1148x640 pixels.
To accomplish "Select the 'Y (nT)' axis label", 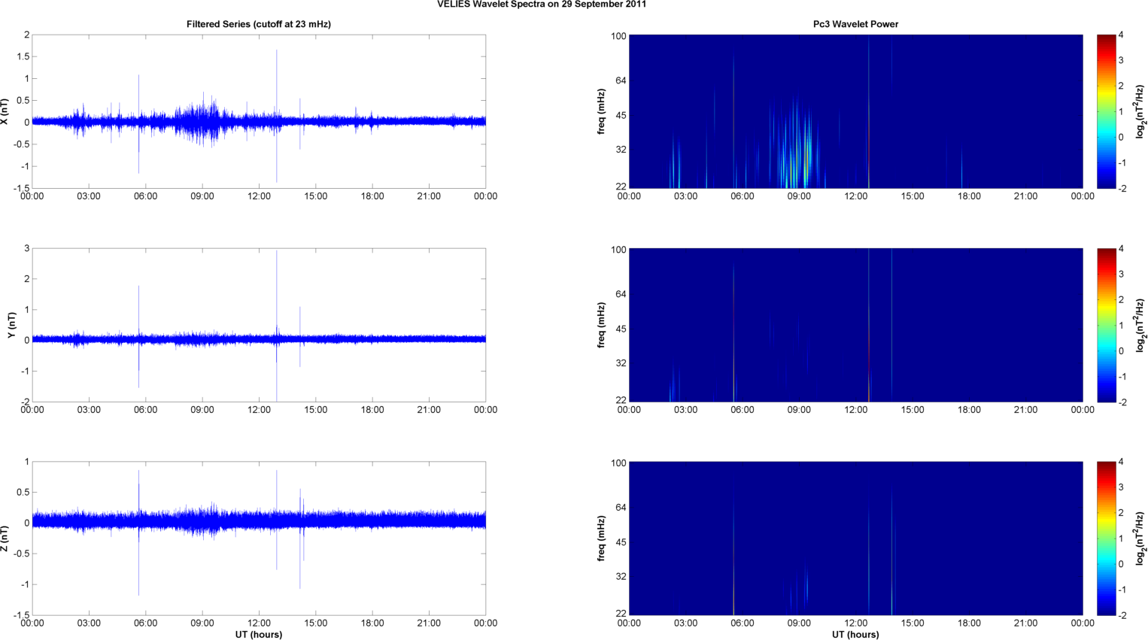I will point(12,325).
